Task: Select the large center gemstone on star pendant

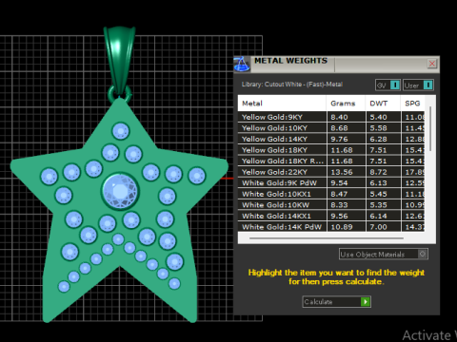Action: [120, 191]
